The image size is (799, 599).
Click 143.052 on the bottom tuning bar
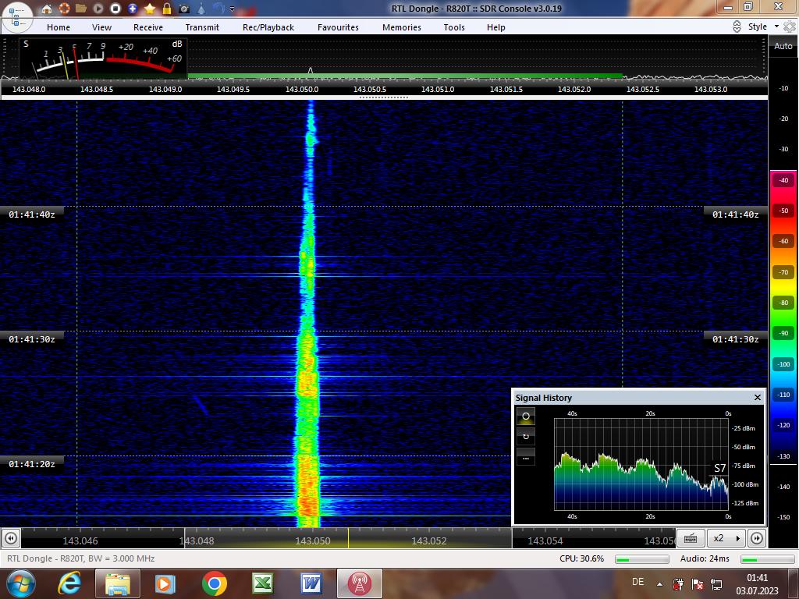[429, 541]
